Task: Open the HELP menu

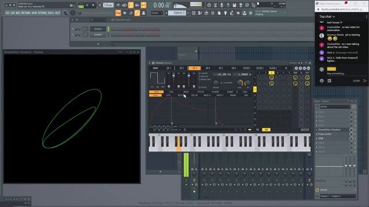Action: (x=58, y=13)
